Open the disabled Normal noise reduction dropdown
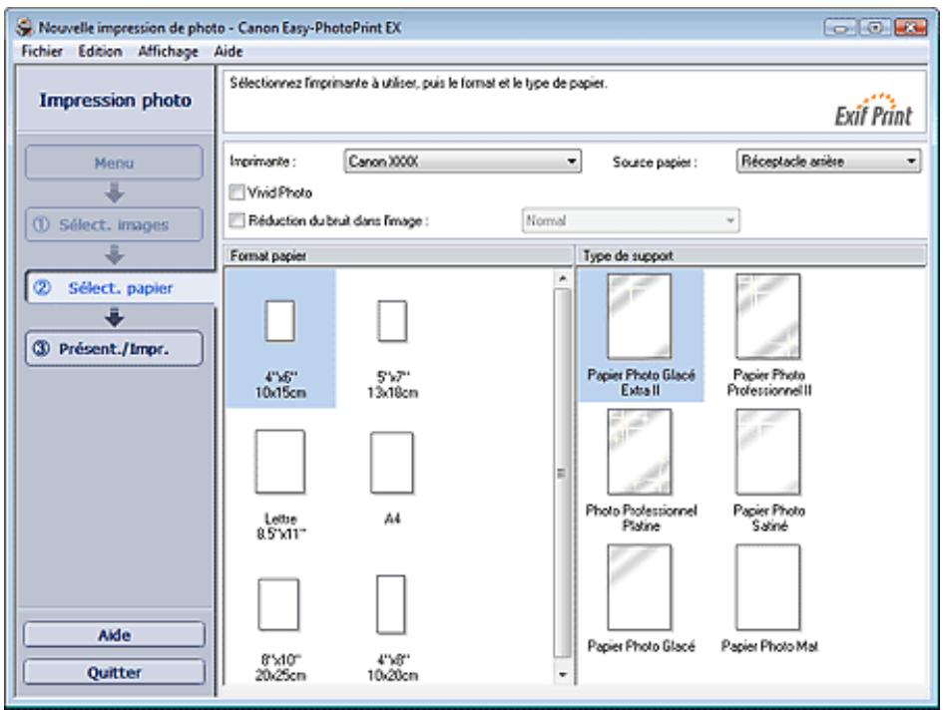Screen dimensions: 943x710 point(631,220)
